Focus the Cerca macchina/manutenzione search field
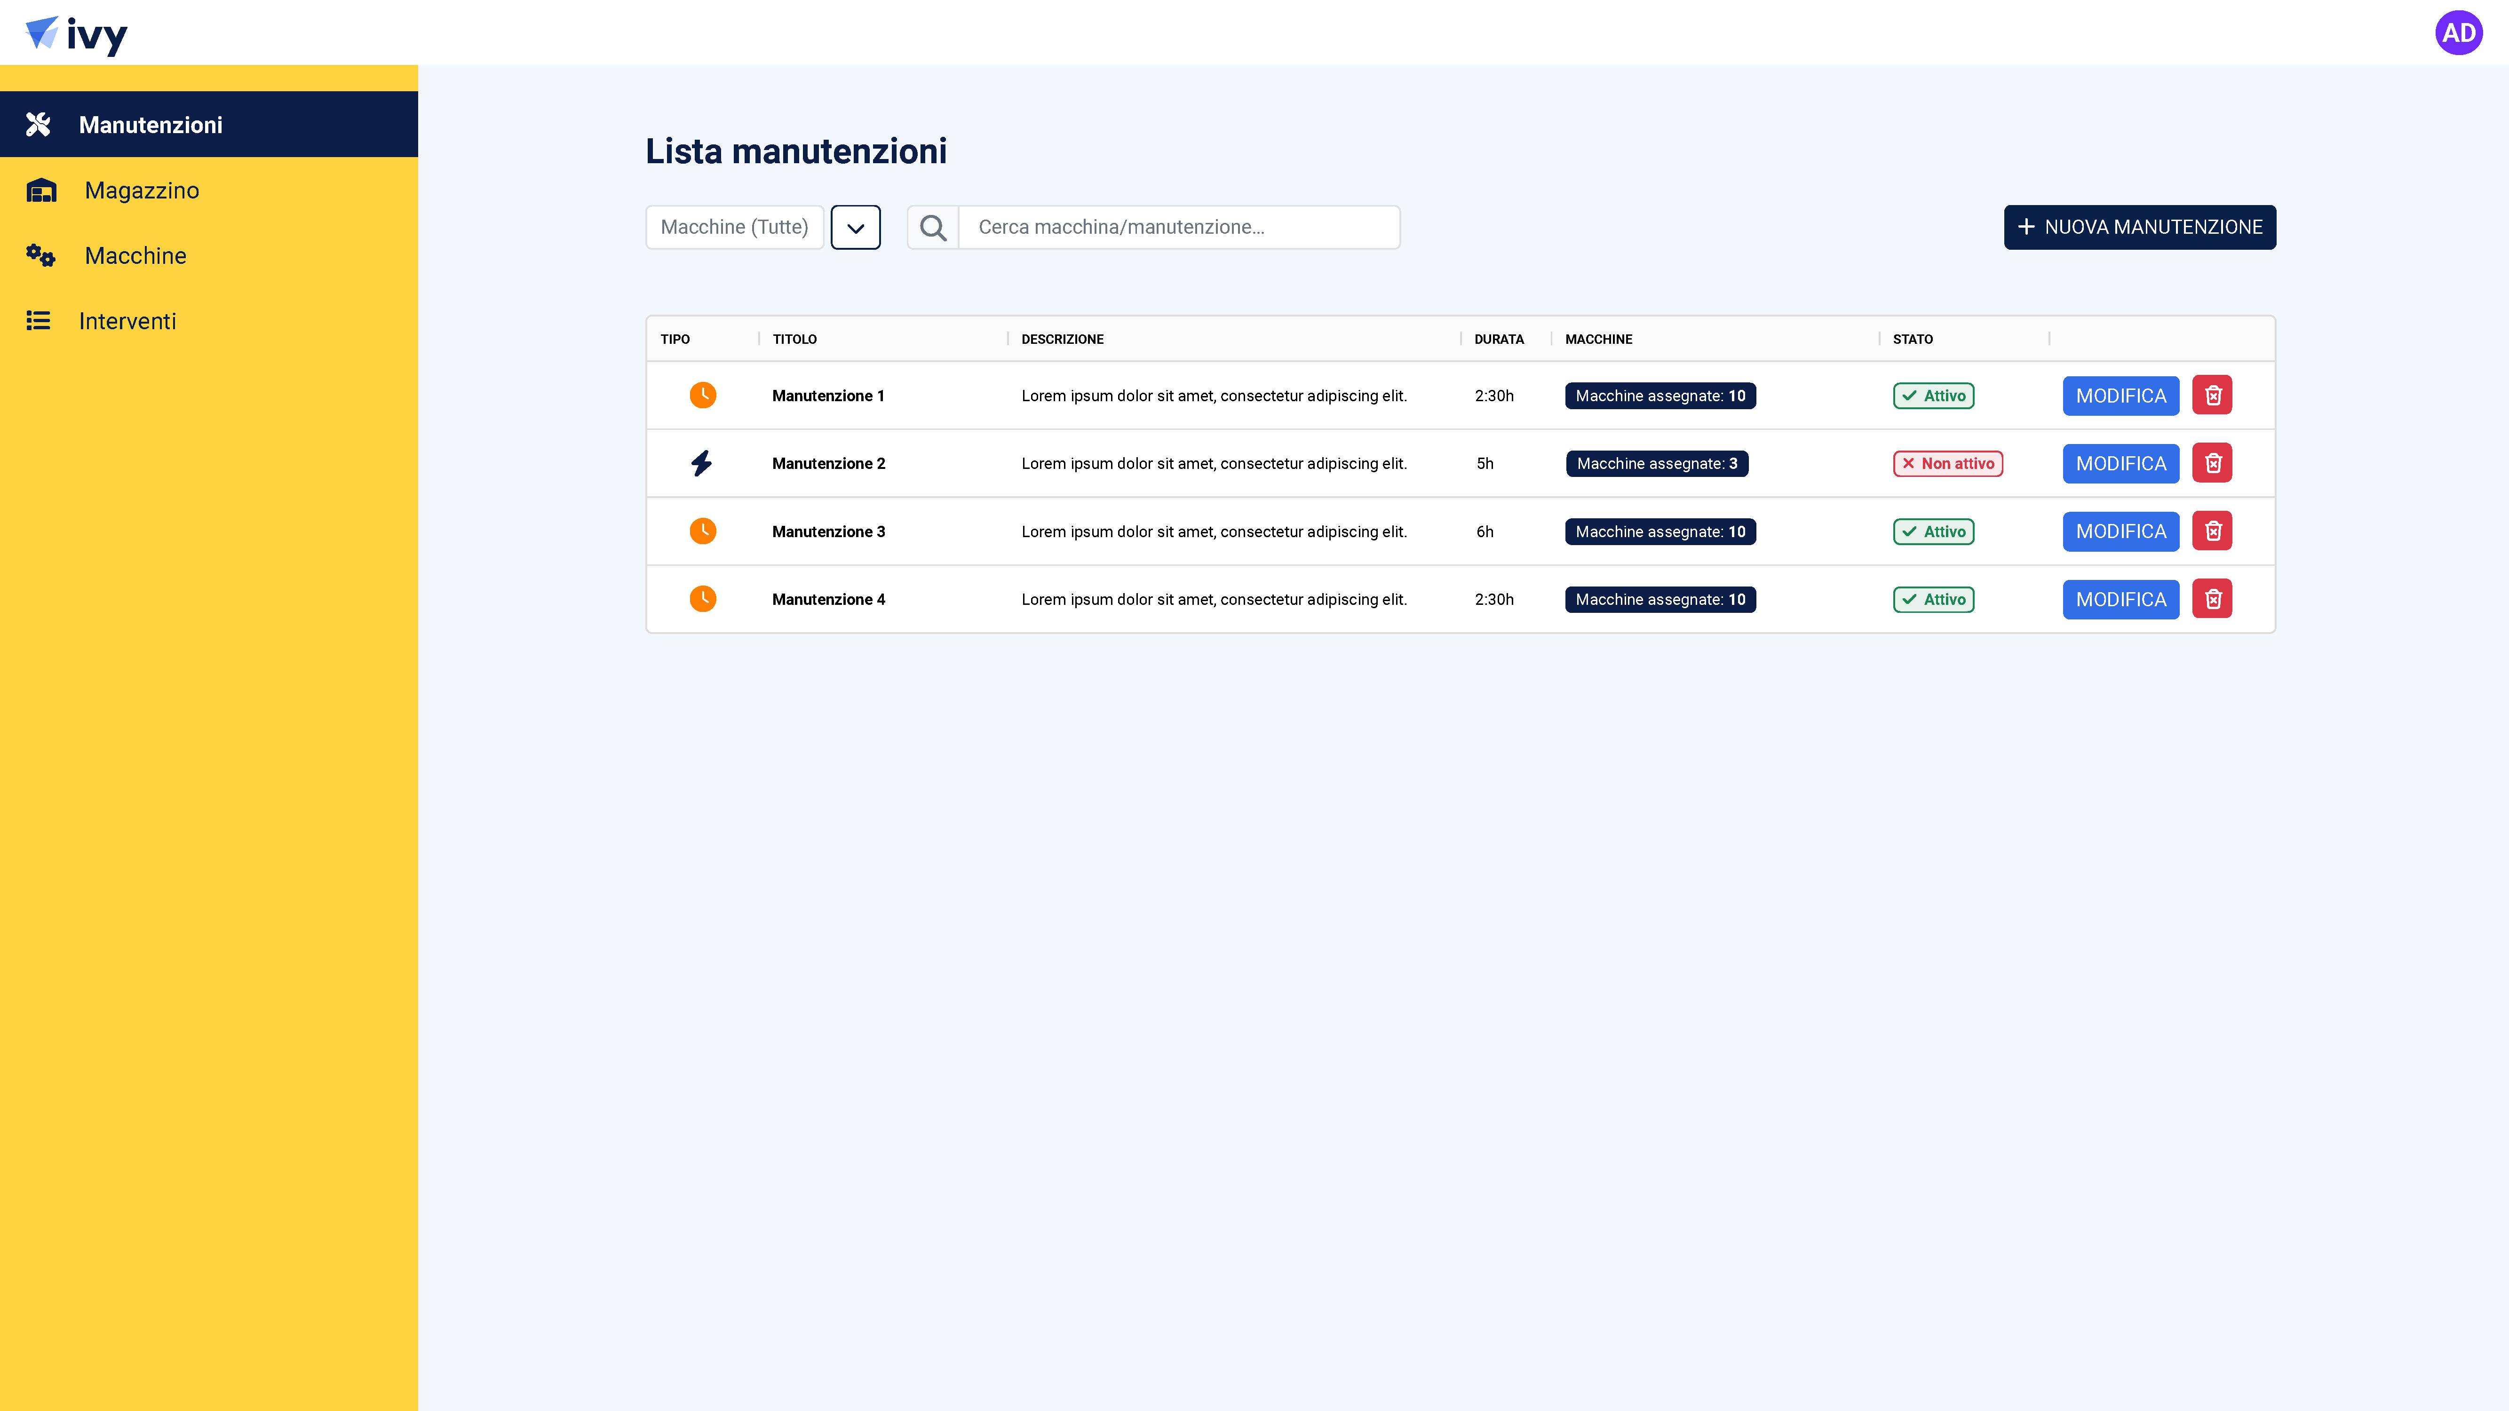 tap(1180, 227)
